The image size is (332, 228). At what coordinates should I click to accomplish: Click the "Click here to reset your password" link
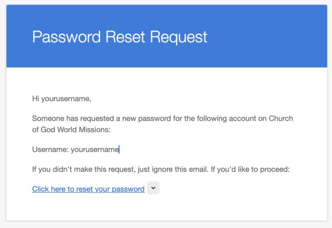click(x=88, y=189)
